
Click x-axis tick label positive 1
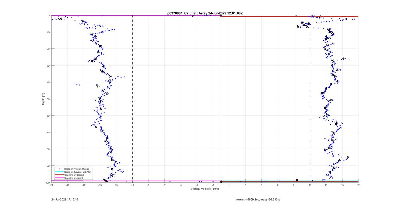[229, 185]
